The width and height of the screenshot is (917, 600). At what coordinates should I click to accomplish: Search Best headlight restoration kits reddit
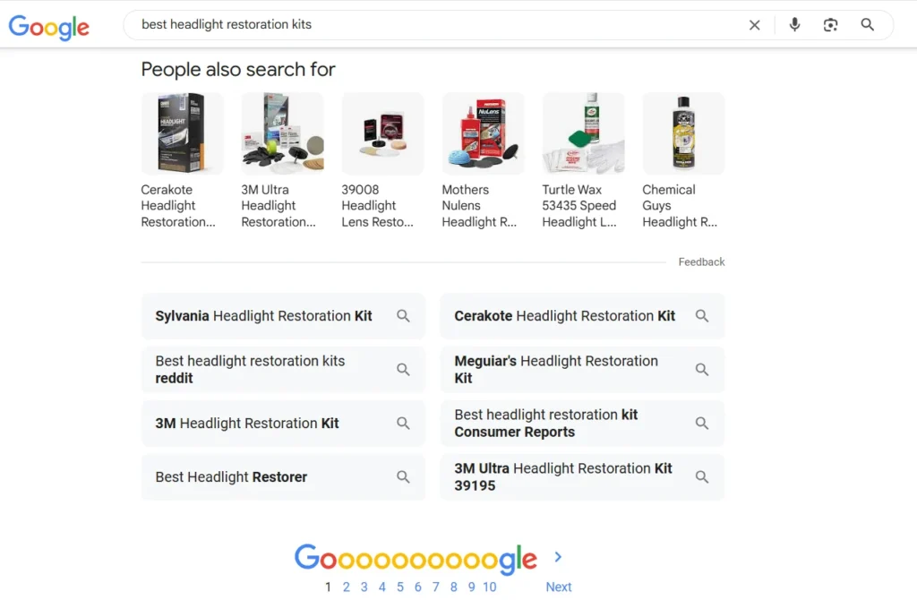(269, 370)
